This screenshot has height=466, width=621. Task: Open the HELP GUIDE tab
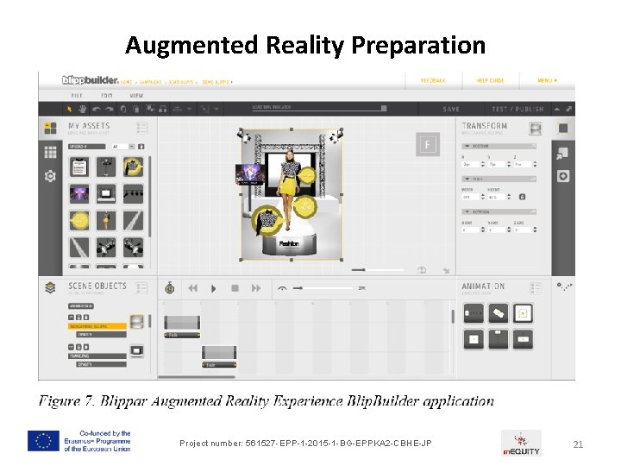[490, 80]
